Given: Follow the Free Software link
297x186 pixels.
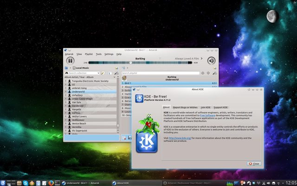Looking at the screenshot, I should (207, 115).
